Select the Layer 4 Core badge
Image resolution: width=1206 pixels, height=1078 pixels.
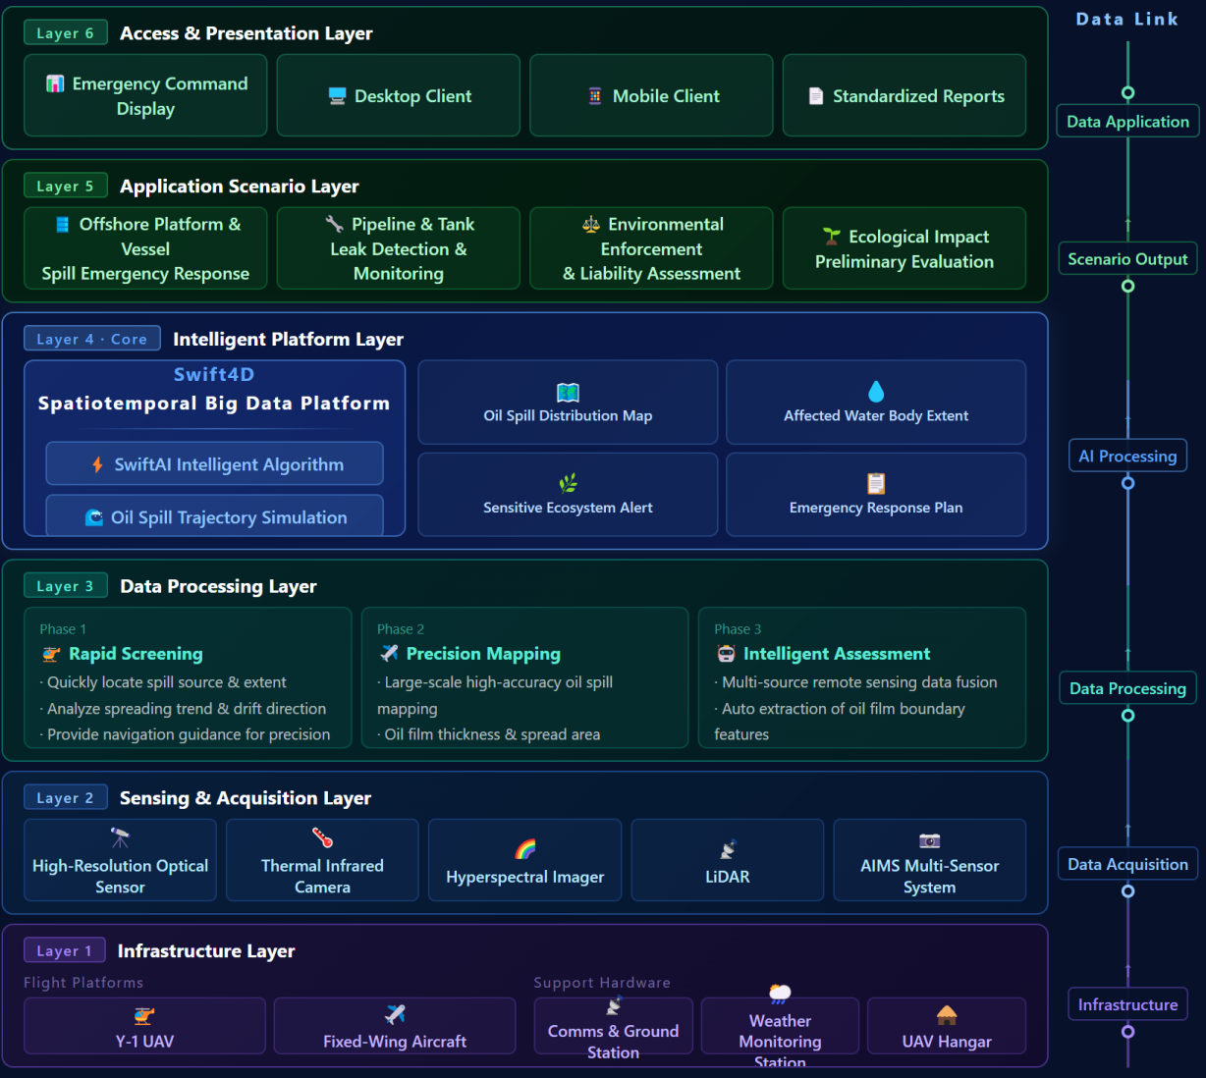91,340
